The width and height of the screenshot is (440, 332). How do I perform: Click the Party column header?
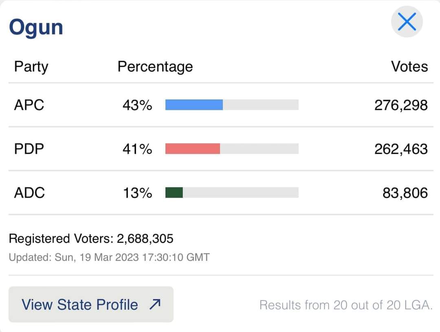(31, 67)
